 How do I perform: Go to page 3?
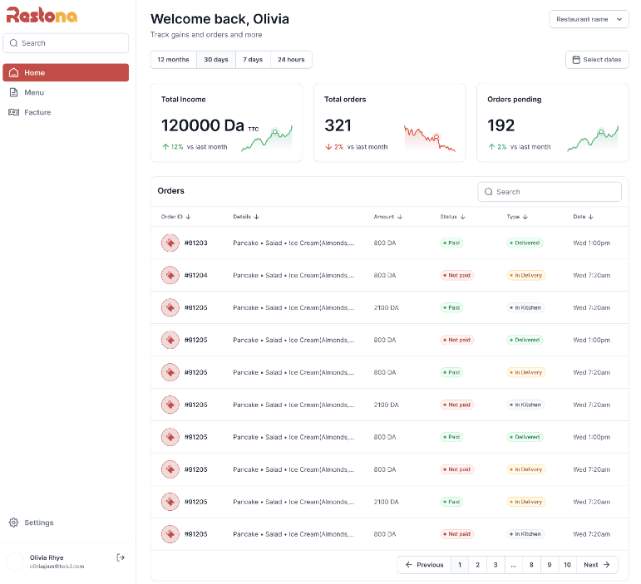coord(496,565)
